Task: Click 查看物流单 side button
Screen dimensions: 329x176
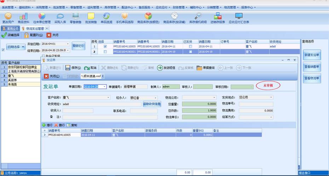Action: point(312,78)
